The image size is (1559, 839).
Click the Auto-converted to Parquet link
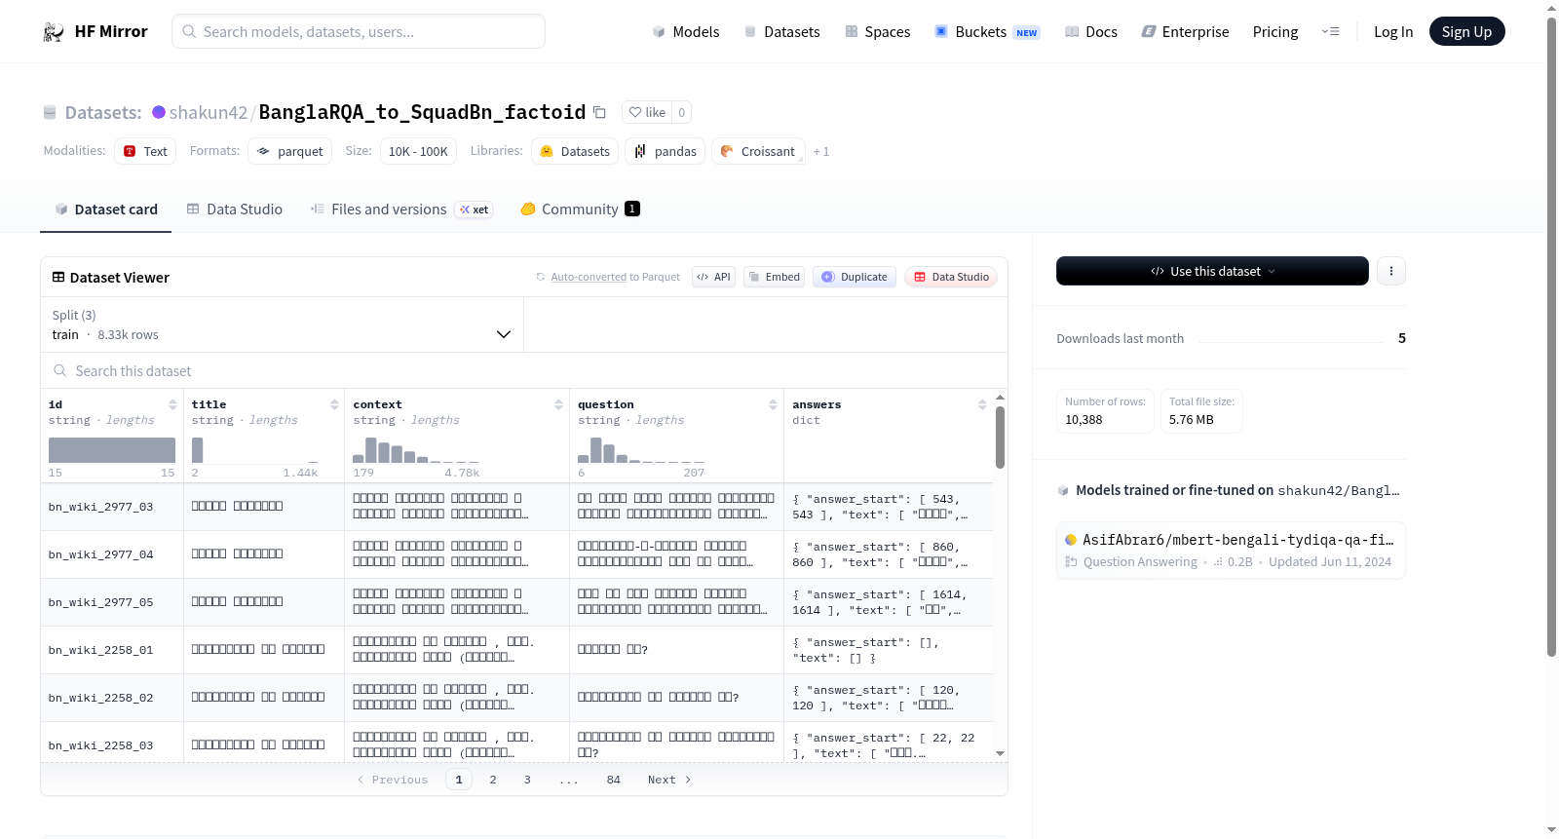click(x=616, y=278)
